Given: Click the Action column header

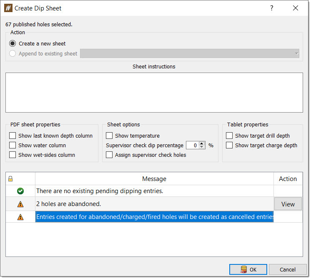Looking at the screenshot, I should (x=288, y=179).
